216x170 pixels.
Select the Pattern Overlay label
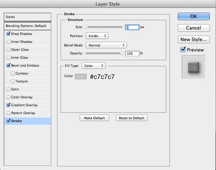tap(23, 113)
